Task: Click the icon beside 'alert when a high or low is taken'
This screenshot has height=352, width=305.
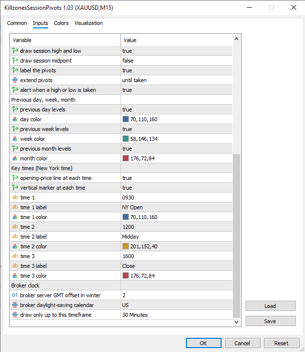Action: click(x=15, y=90)
